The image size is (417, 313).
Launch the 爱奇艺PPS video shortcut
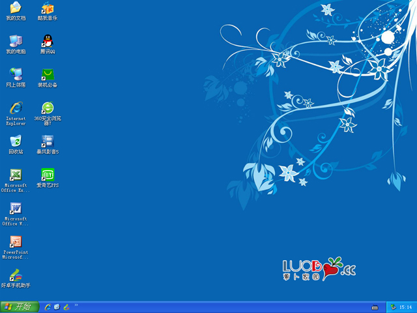[x=48, y=178]
